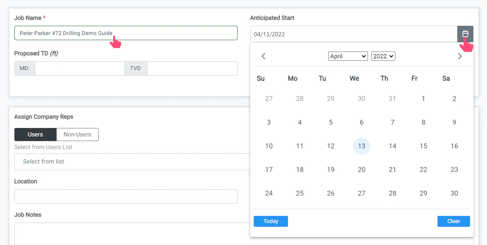Screen dimensions: 487x245
Task: Select April 13 on the calendar
Action: coord(361,146)
